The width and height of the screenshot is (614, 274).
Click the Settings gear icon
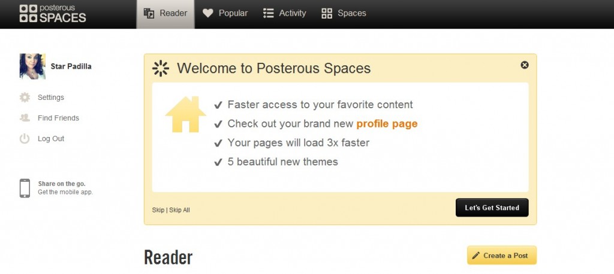click(25, 98)
